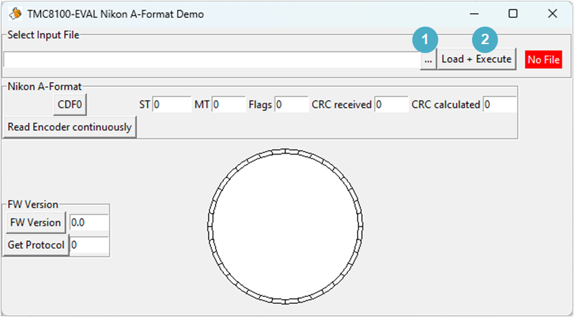Select the protocol value field
This screenshot has height=317, width=574.
[89, 245]
